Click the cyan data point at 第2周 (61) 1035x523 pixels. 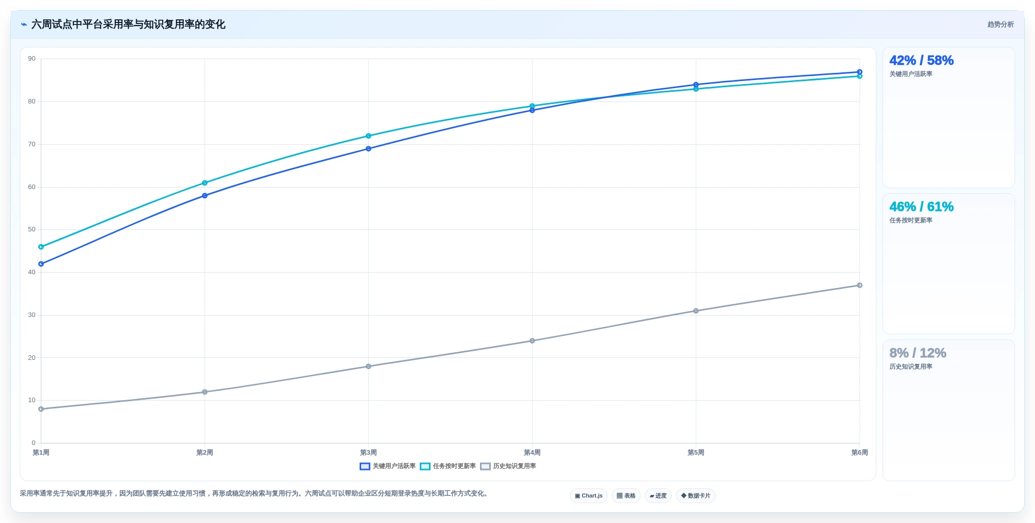pos(205,183)
